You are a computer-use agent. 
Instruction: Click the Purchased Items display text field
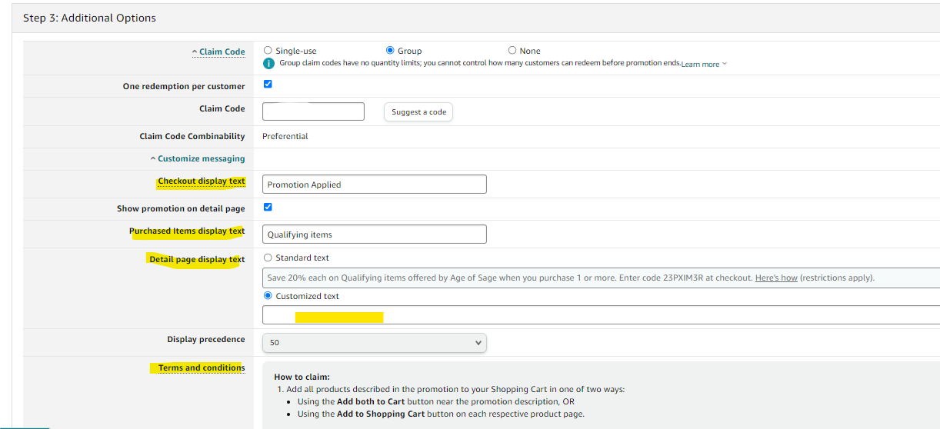click(x=374, y=234)
